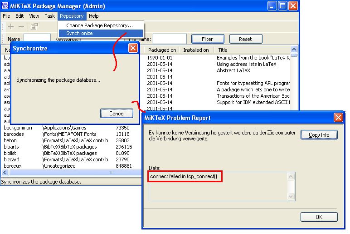The height and width of the screenshot is (234, 350).
Task: Select the Synchronize menu entry
Action: (x=101, y=33)
